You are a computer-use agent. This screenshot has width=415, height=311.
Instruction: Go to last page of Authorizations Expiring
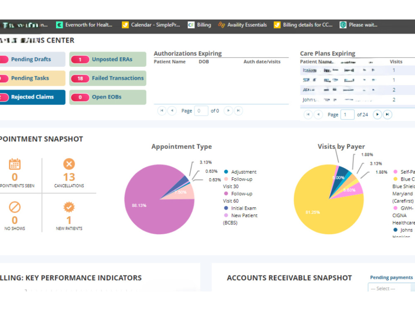point(238,111)
